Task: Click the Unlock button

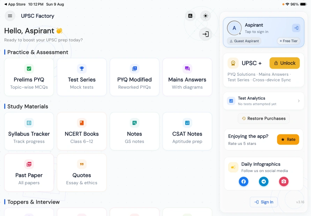Action: [284, 63]
